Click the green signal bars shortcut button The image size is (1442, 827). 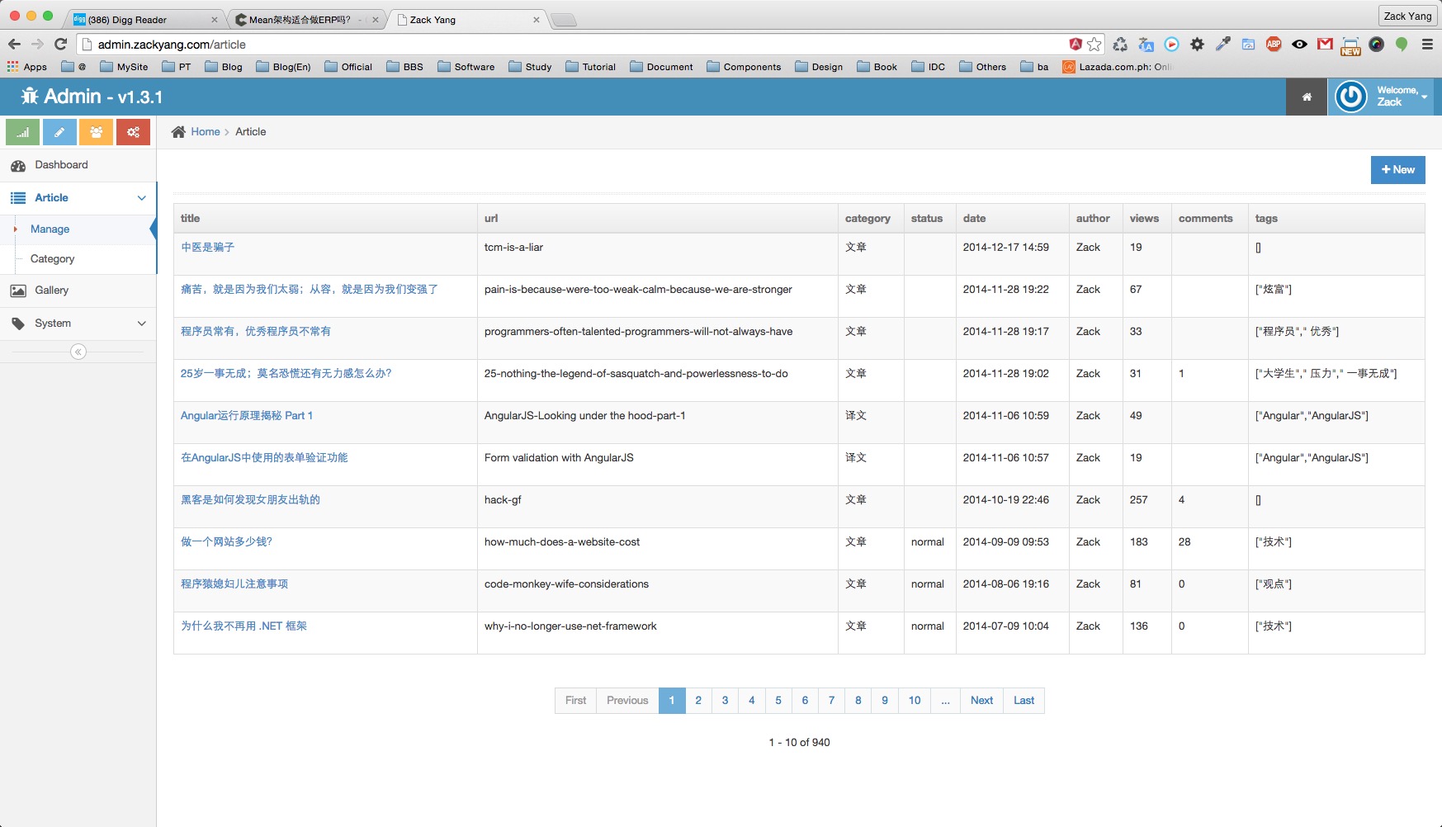click(x=22, y=132)
